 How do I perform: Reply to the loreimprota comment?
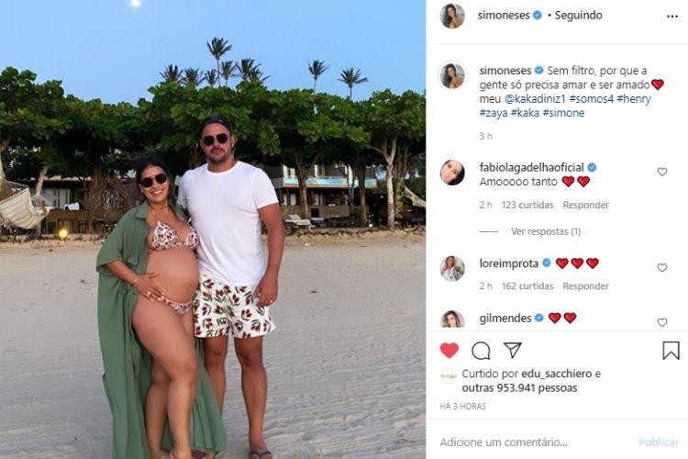point(585,286)
